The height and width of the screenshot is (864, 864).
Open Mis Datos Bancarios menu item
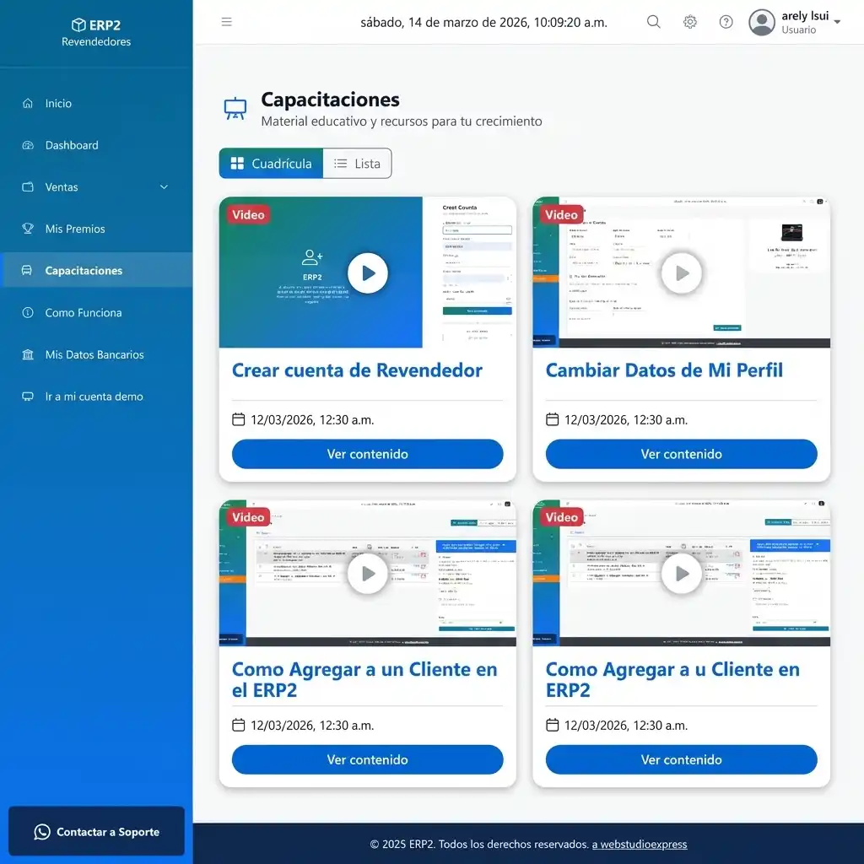click(x=94, y=354)
